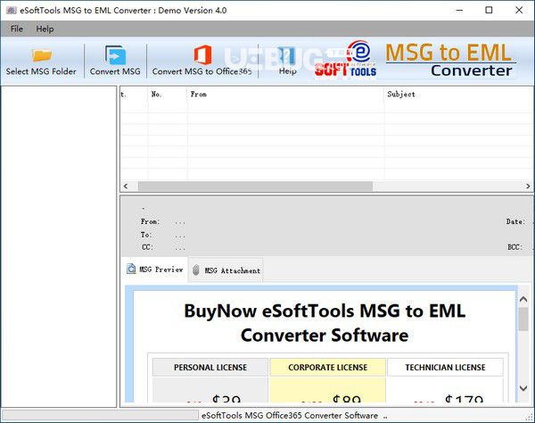The image size is (535, 423).
Task: Click the left arrow of horizontal scrollbar
Action: click(126, 186)
